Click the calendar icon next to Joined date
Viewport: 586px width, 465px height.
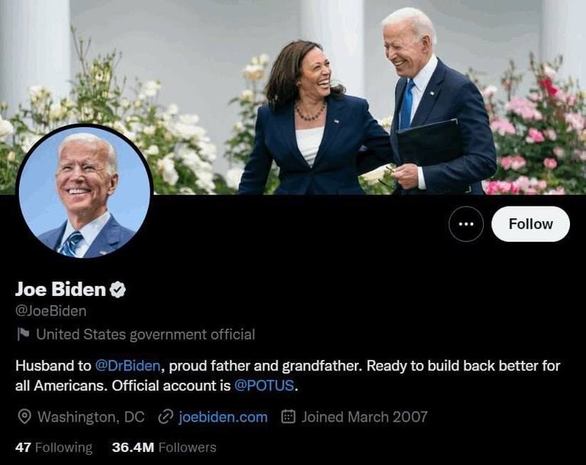click(288, 416)
